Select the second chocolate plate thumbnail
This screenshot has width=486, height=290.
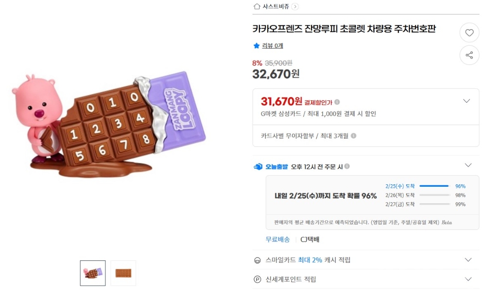pos(123,273)
